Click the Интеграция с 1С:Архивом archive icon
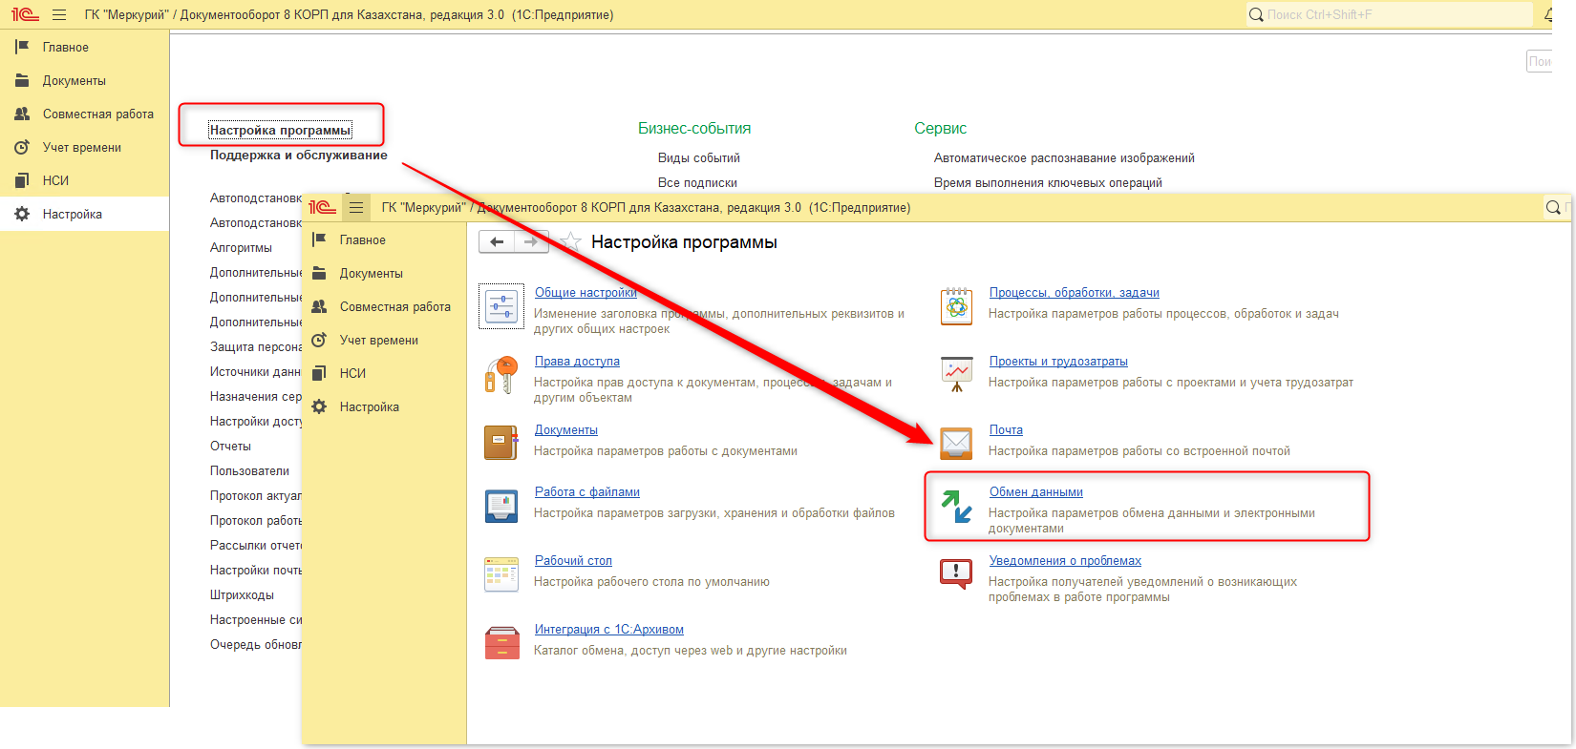The width and height of the screenshot is (1576, 749). (x=500, y=642)
